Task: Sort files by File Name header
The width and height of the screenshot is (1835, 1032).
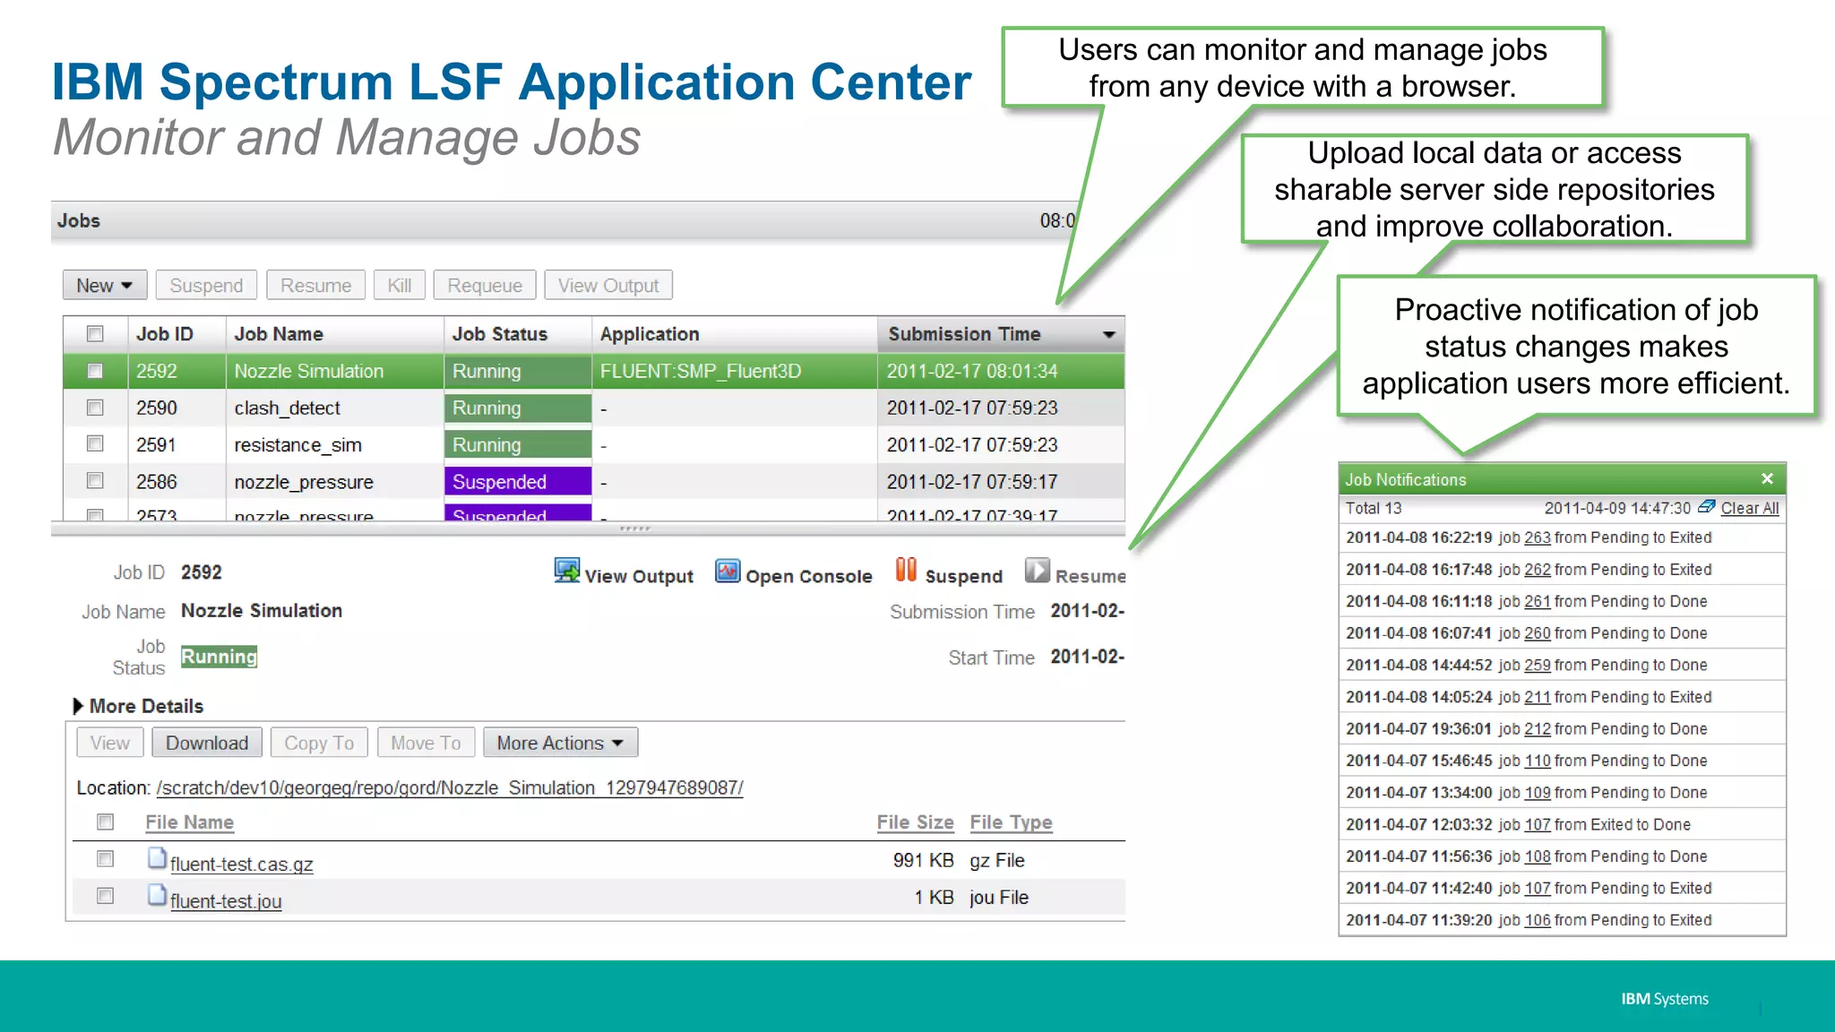Action: tap(190, 821)
